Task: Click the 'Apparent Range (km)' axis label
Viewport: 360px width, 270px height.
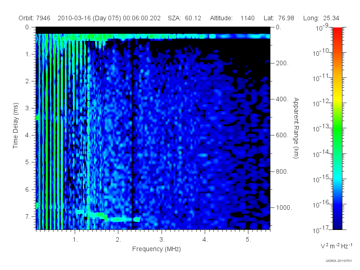Action: point(296,128)
